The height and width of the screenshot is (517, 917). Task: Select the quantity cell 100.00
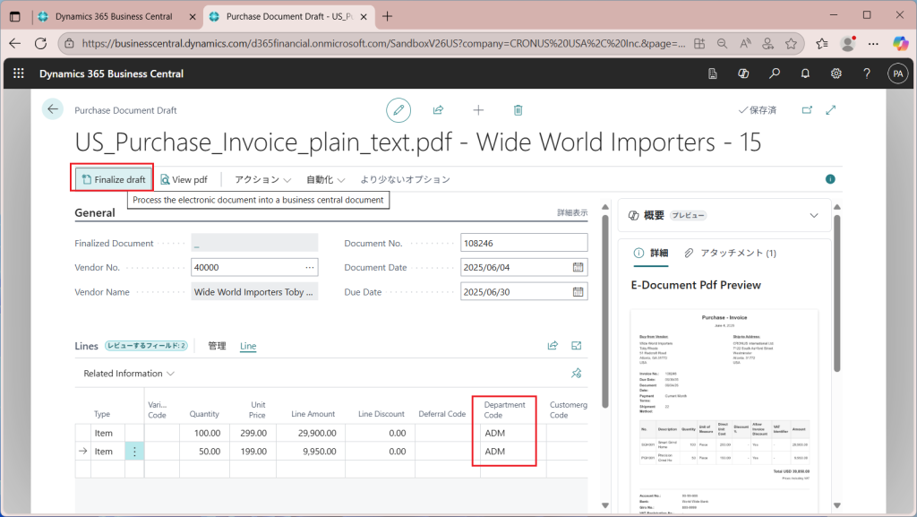[x=205, y=433]
